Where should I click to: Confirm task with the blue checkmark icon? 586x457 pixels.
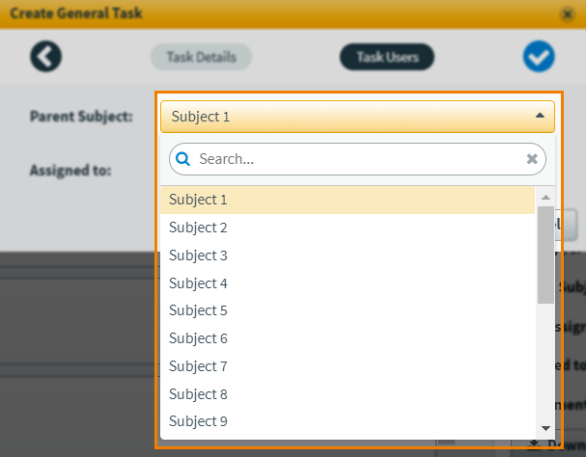pyautogui.click(x=539, y=56)
